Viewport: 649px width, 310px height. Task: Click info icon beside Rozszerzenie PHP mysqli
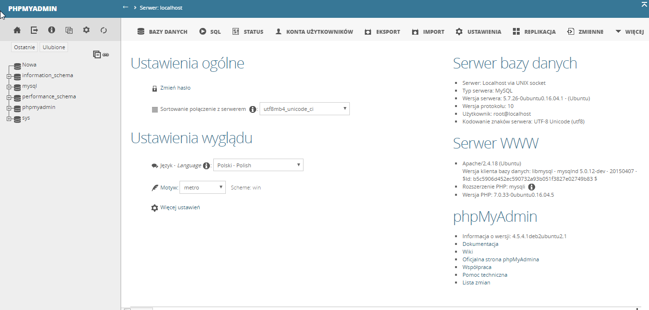[x=532, y=187]
